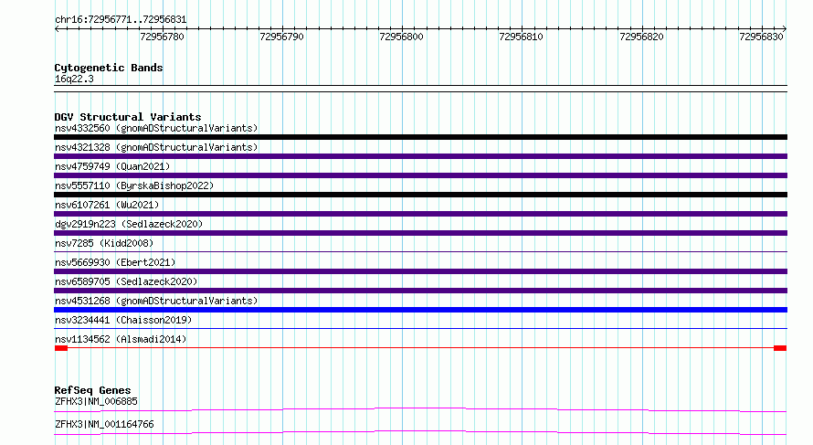Click the purple bar under nsv4759749
The image size is (813, 445).
pyautogui.click(x=420, y=175)
